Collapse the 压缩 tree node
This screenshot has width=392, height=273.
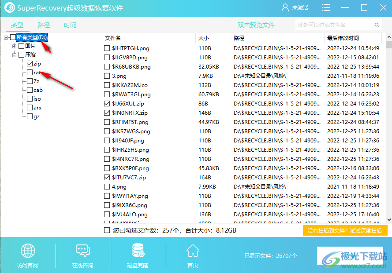pyautogui.click(x=14, y=55)
